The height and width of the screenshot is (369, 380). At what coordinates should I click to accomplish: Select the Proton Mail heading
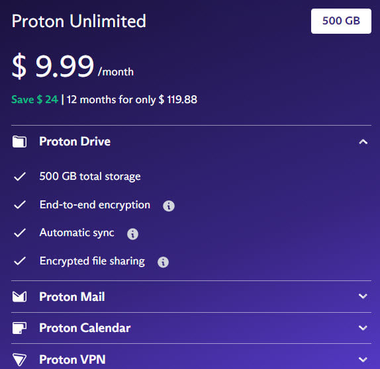pyautogui.click(x=72, y=297)
